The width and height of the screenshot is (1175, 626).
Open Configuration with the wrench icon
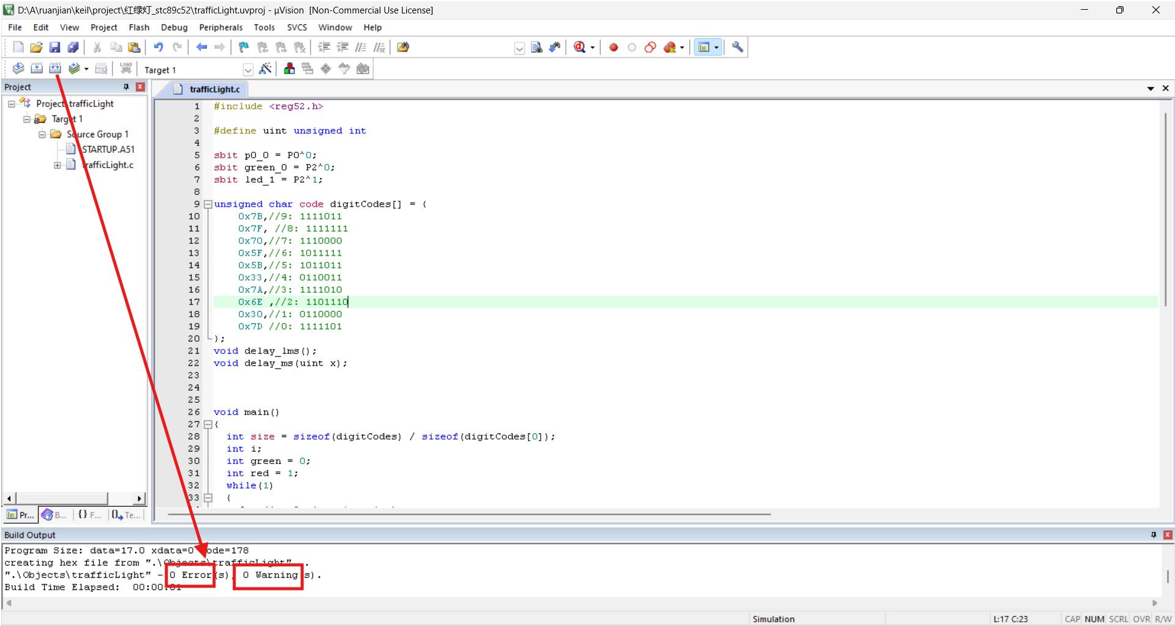click(x=738, y=47)
